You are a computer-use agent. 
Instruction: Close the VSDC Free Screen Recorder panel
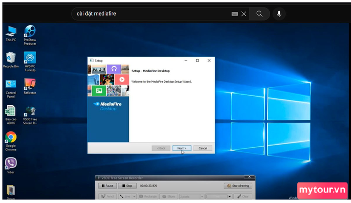(249, 177)
